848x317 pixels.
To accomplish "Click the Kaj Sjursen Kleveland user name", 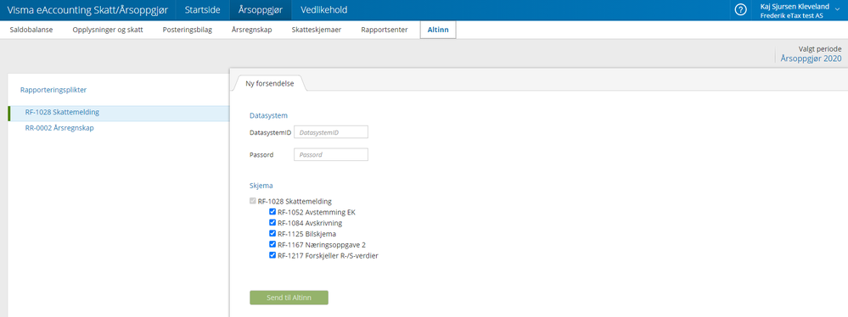I will click(795, 7).
